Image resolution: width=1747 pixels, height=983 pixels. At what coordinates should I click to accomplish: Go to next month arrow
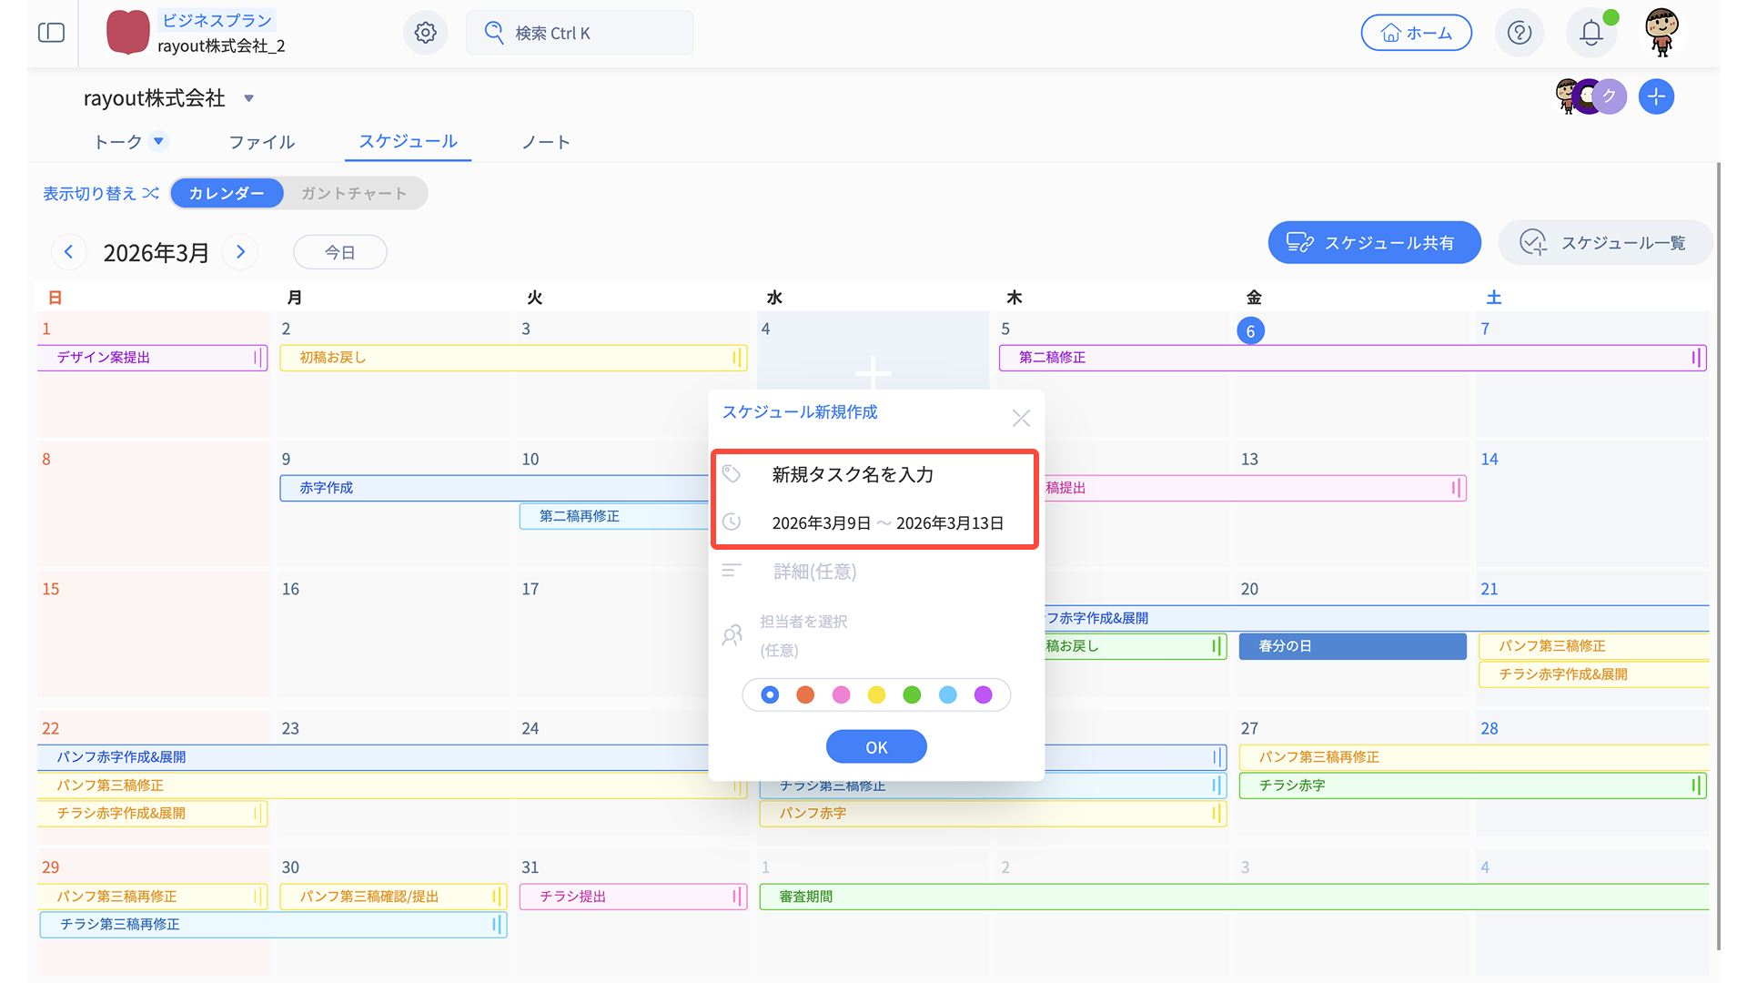[240, 252]
